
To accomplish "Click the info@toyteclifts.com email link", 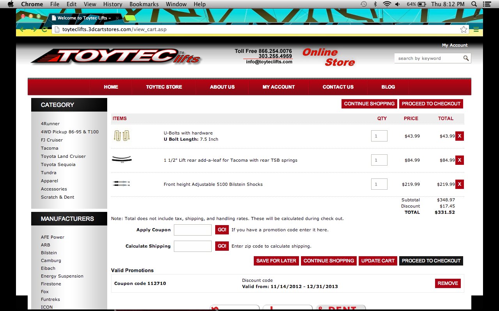I will (x=269, y=62).
